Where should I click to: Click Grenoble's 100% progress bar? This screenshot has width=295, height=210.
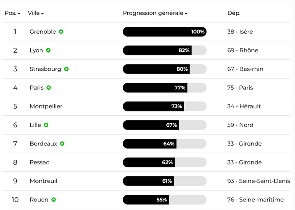[x=164, y=32]
